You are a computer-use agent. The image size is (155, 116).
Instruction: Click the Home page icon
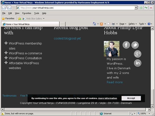(94, 24)
